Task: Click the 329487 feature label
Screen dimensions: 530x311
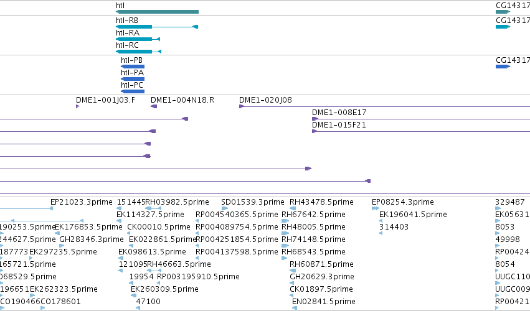Action: [510, 202]
